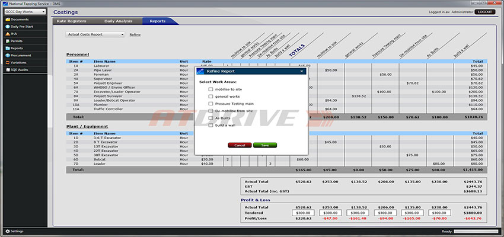Edit Tendered field above -$165.00
The height and width of the screenshot is (237, 504).
click(413, 213)
